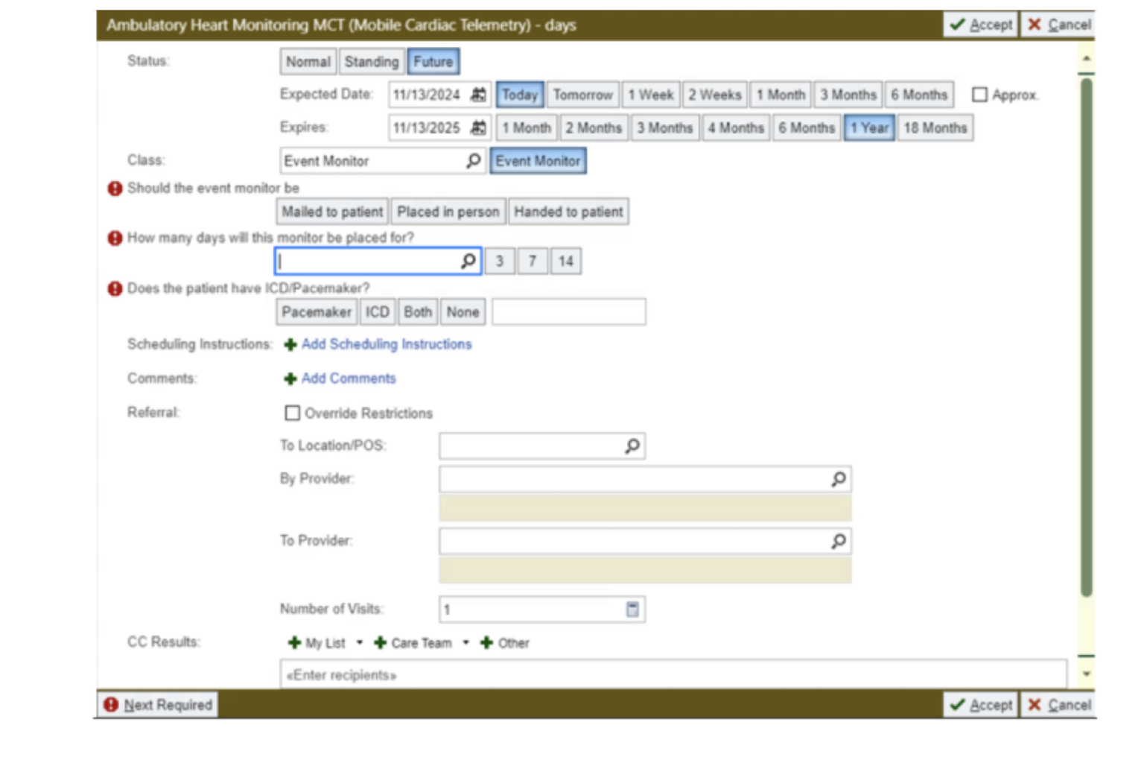Image resolution: width=1144 pixels, height=757 pixels.
Task: Click the Add Scheduling Instructions link
Action: click(x=386, y=344)
